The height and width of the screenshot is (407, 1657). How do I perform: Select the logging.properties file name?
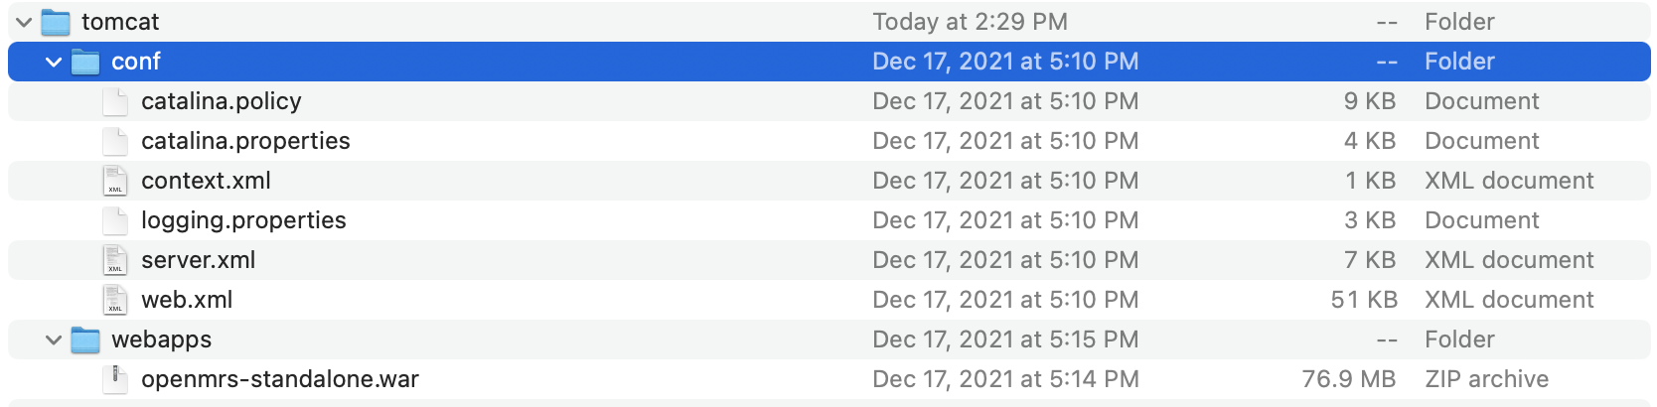coord(243,220)
